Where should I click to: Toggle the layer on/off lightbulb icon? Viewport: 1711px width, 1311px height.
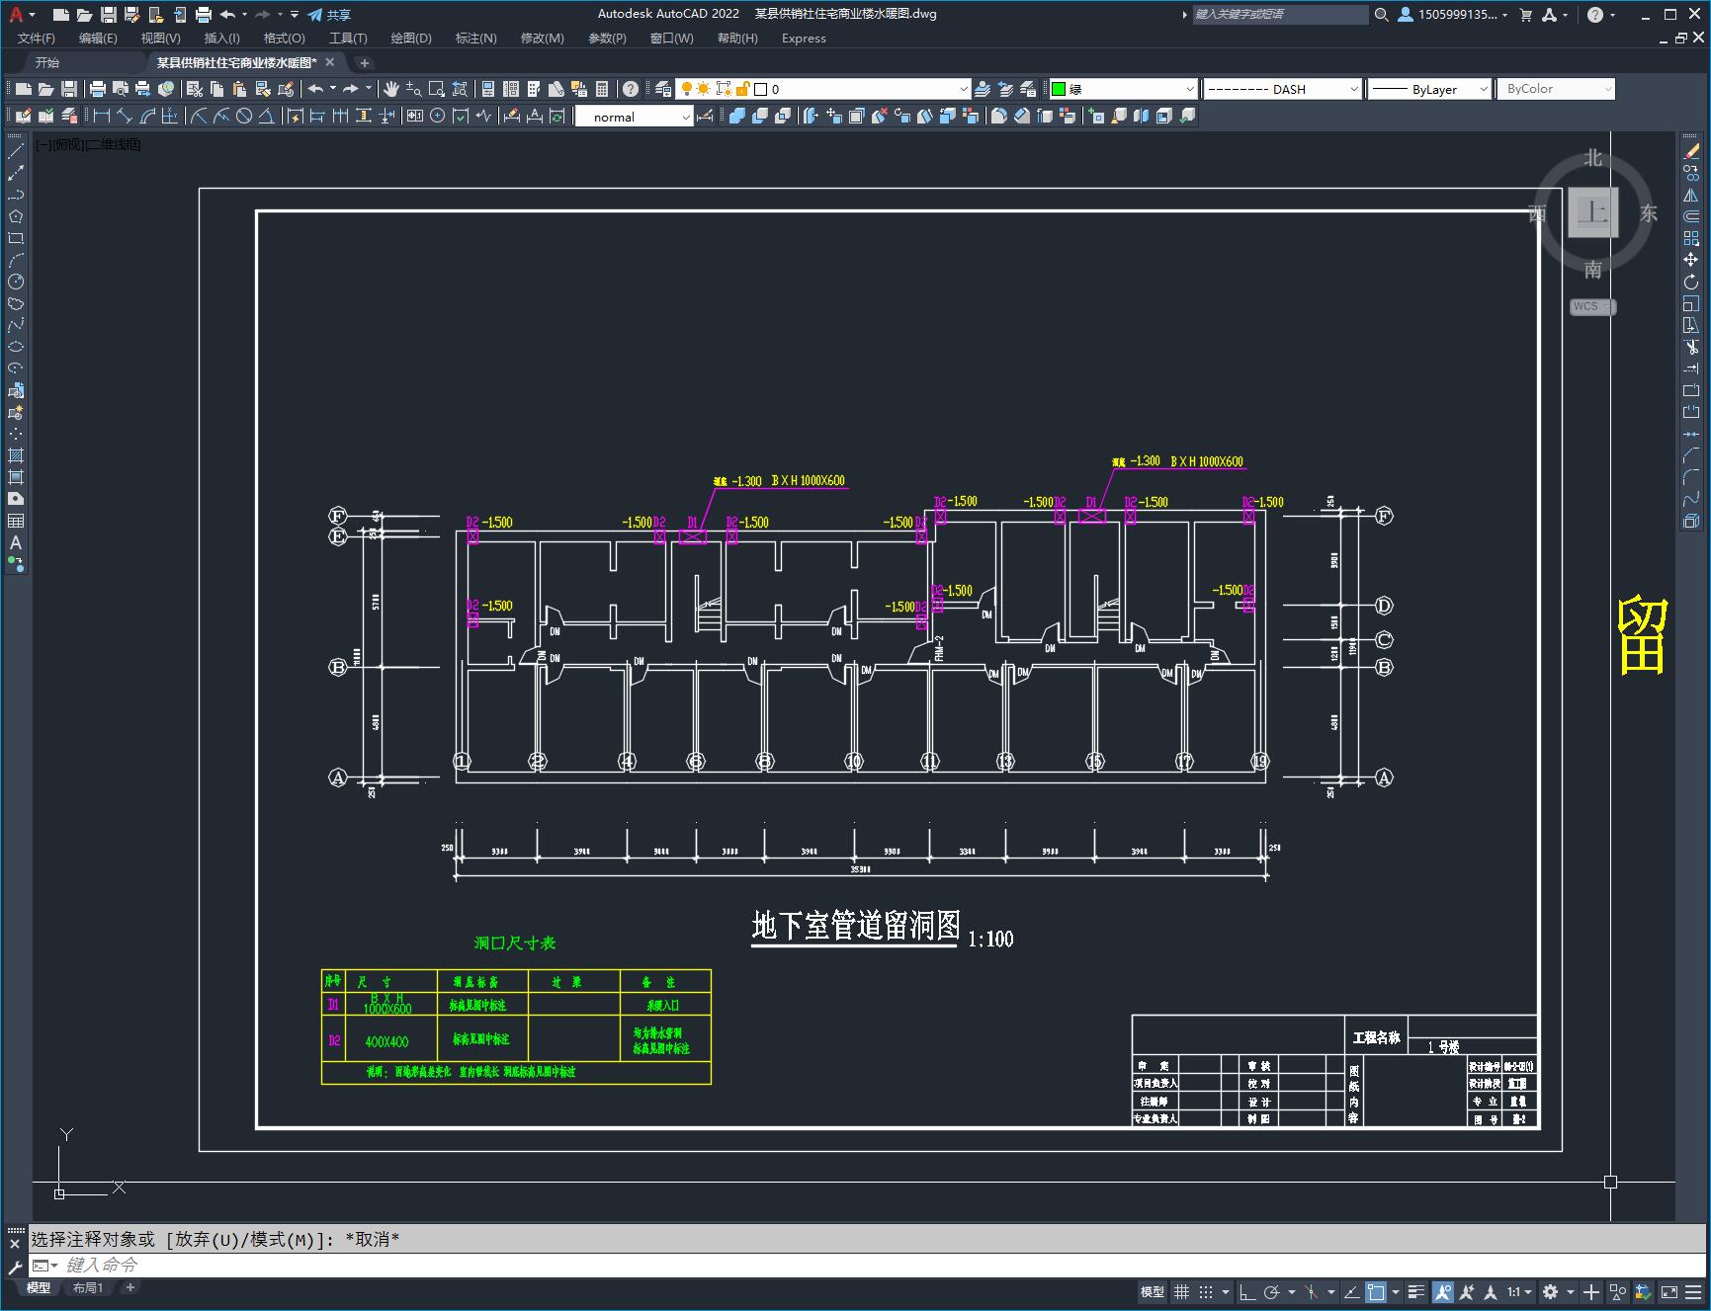(x=685, y=89)
